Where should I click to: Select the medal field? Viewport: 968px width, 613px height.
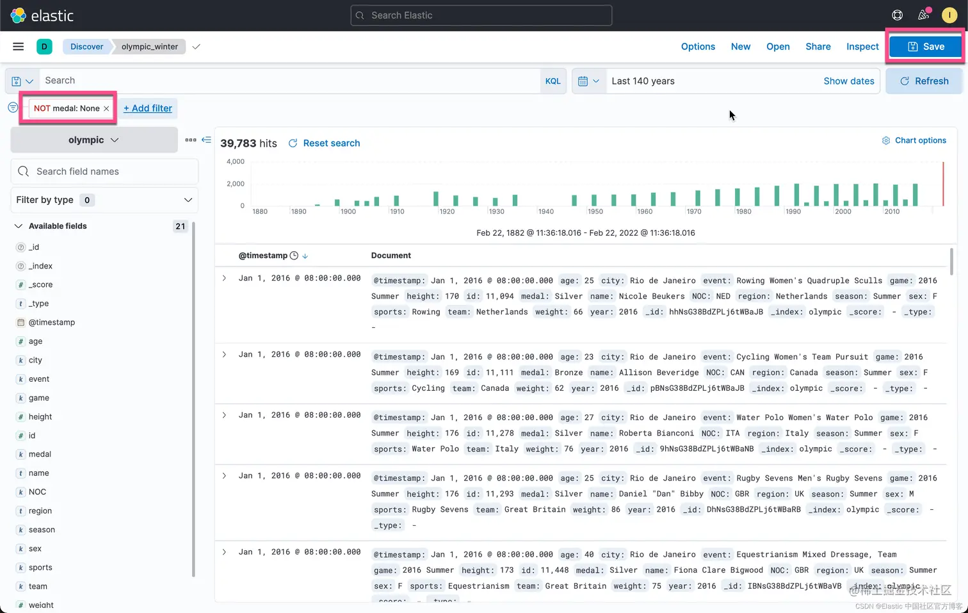(x=40, y=455)
